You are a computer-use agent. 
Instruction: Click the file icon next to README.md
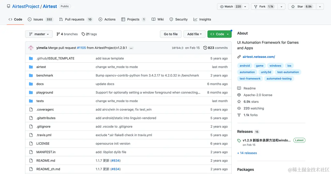click(x=31, y=161)
